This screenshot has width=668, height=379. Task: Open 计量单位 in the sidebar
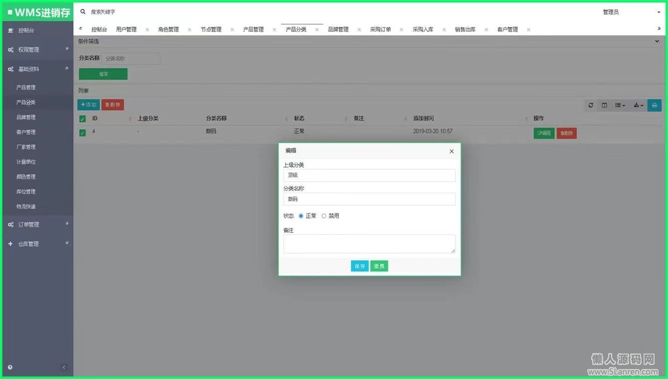point(26,162)
